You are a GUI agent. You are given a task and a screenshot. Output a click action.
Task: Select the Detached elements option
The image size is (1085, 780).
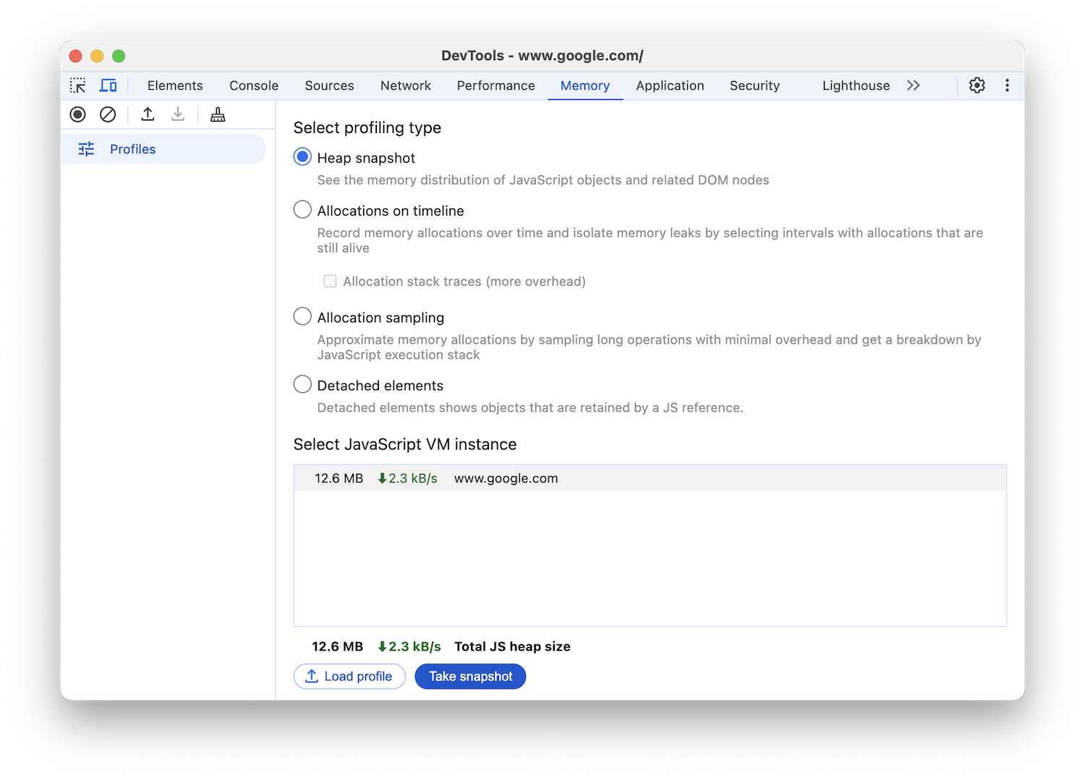pos(302,384)
